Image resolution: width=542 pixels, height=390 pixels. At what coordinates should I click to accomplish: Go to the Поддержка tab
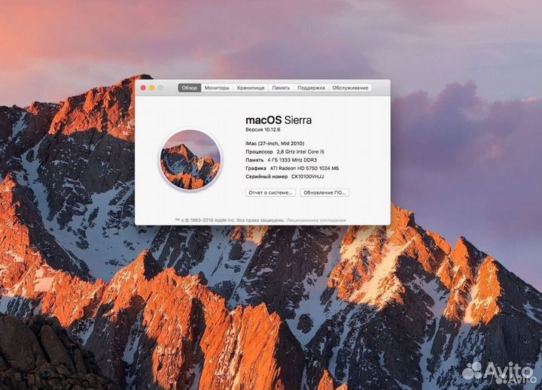tap(311, 88)
